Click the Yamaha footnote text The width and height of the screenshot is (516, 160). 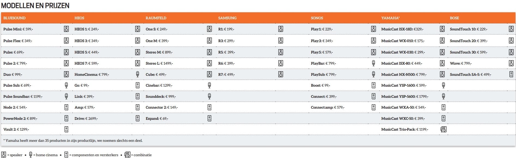[73, 140]
